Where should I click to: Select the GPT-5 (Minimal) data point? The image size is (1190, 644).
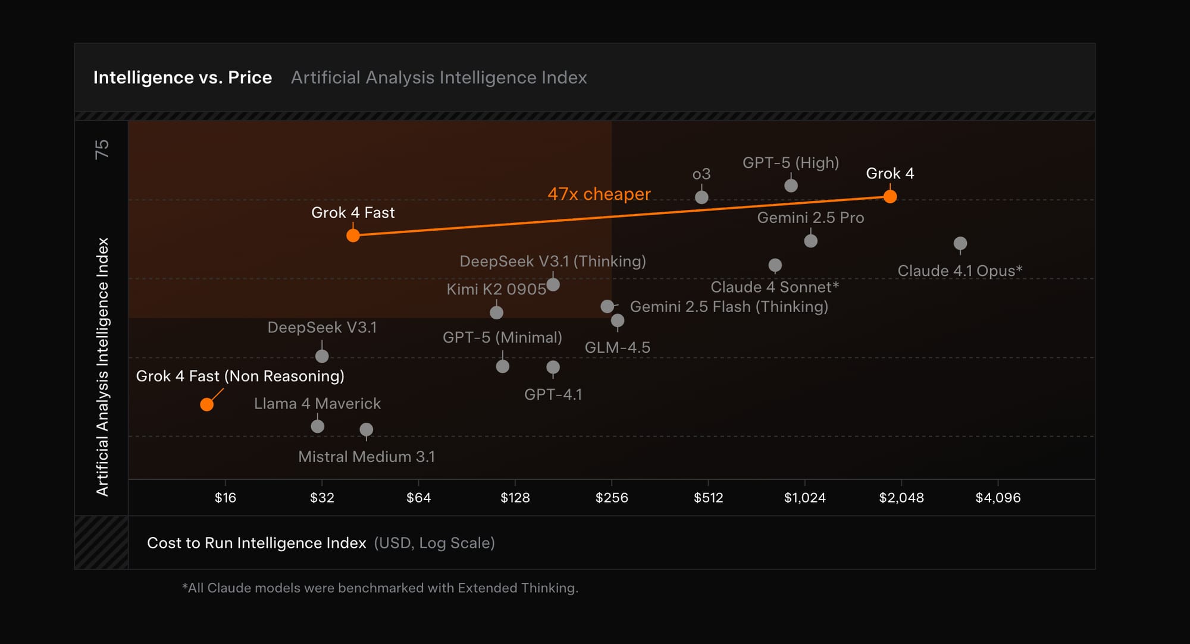point(502,366)
